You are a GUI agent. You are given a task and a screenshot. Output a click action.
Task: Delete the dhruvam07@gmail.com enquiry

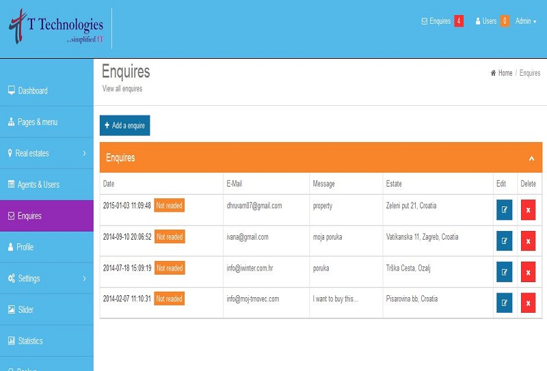pos(528,210)
